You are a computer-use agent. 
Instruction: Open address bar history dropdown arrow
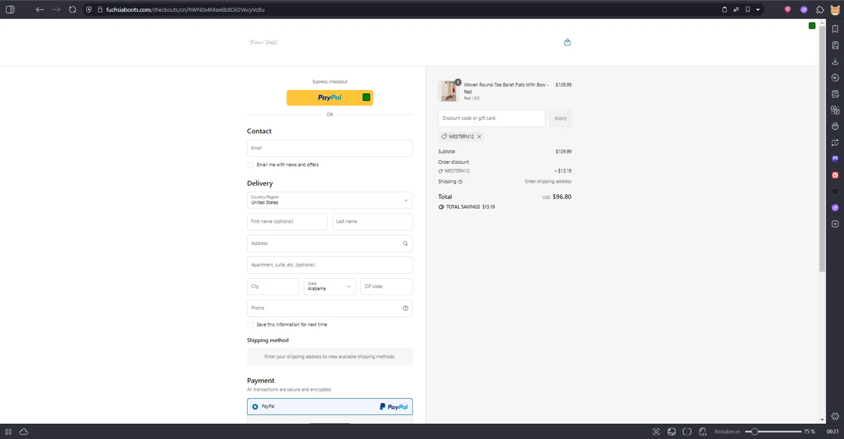758,10
